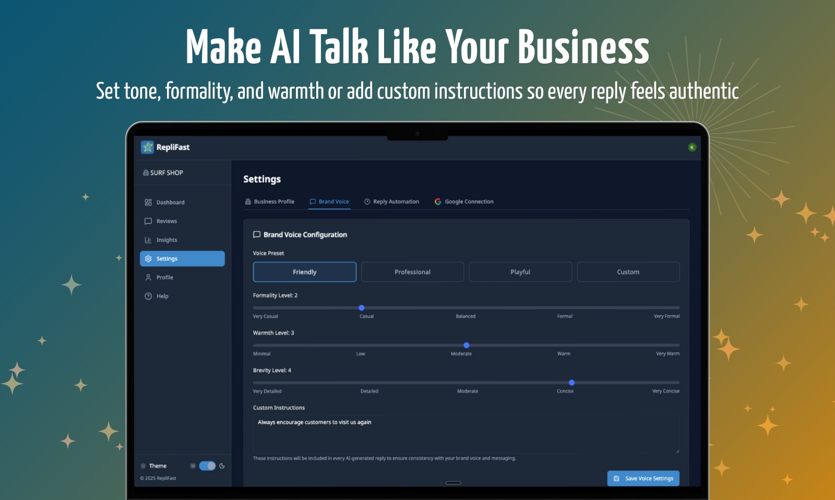Open the Brand Voice tab
Viewport: 835px width, 500px height.
(x=329, y=201)
